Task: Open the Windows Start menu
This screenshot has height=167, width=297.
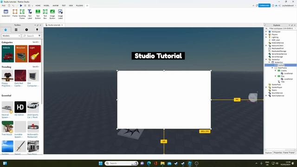Action: (x=101, y=163)
